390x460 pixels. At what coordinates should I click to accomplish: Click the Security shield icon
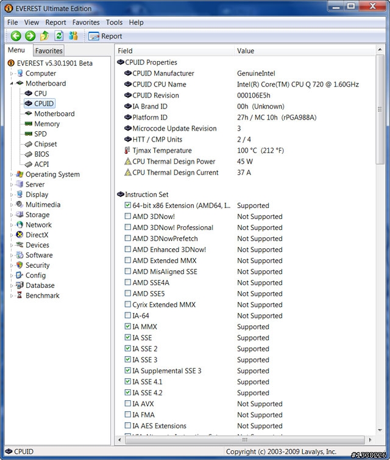click(x=19, y=265)
